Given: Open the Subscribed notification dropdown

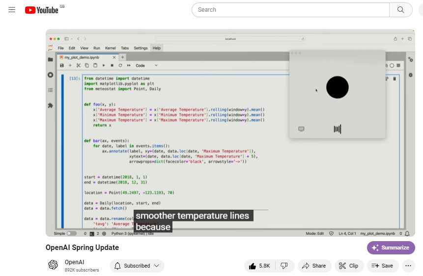Looking at the screenshot, I should click(137, 266).
